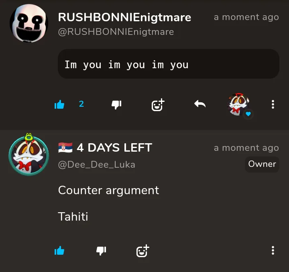This screenshot has width=289, height=272.
Task: Open RUSHBONNIEnigtmare's profile picture
Action: (29, 23)
